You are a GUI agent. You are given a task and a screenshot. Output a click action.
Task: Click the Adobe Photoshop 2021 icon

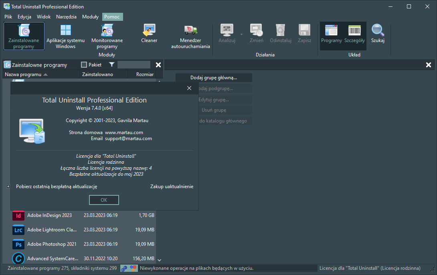tap(18, 245)
